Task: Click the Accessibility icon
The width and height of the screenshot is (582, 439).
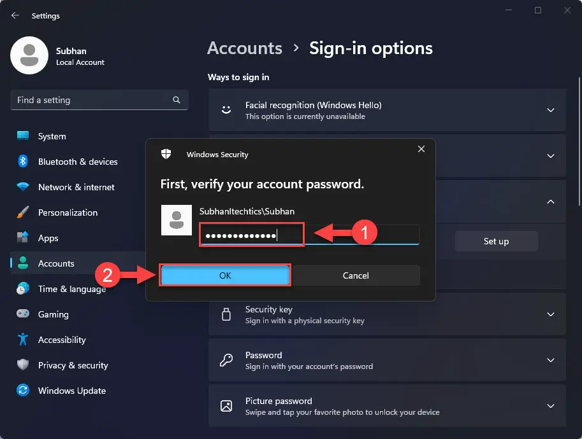Action: 23,340
